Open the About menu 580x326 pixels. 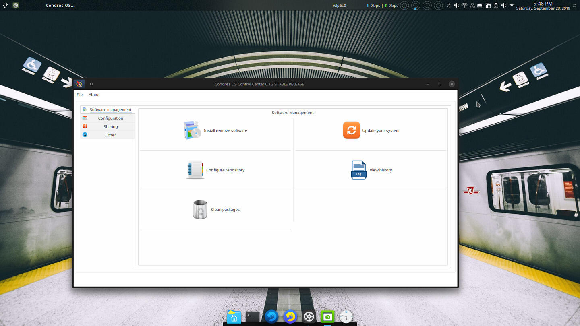(x=94, y=95)
